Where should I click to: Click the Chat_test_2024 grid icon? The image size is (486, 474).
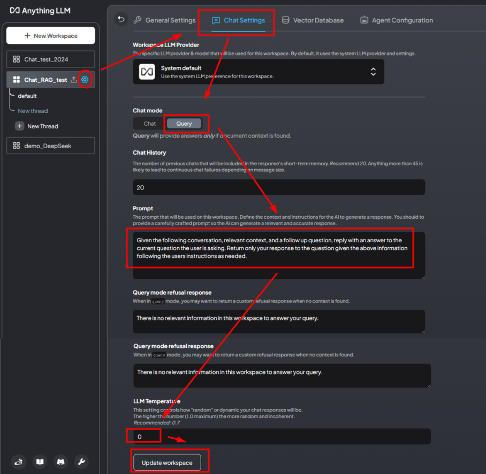pyautogui.click(x=17, y=59)
